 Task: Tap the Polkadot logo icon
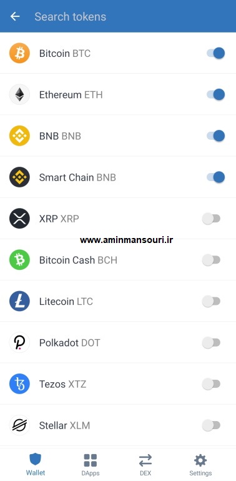point(19,342)
